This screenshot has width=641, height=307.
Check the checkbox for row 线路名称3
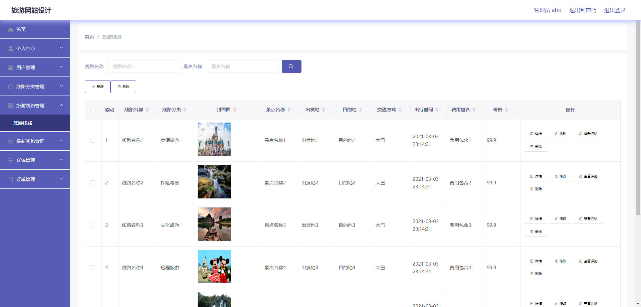pyautogui.click(x=93, y=225)
